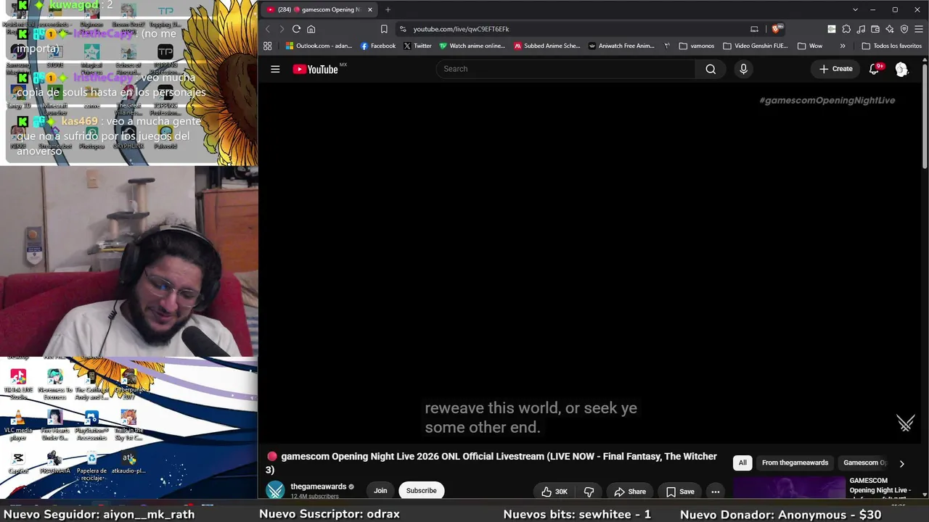Viewport: 929px width, 522px height.
Task: Select the All filter chip
Action: [742, 463]
